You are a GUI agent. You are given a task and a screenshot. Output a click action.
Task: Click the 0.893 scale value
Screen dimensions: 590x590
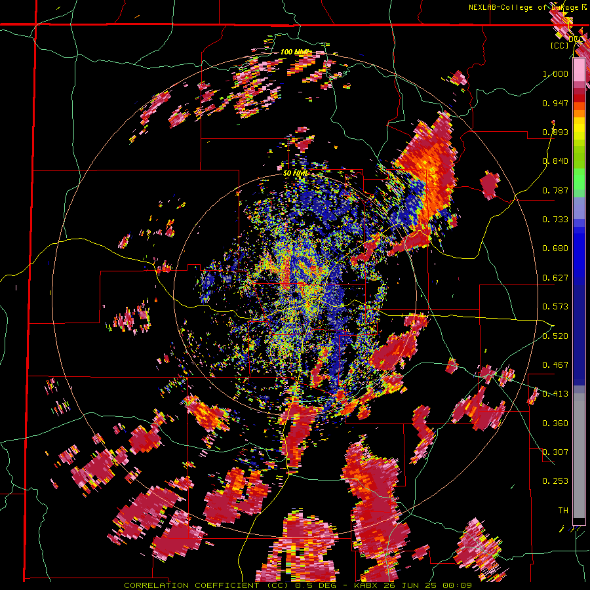[x=555, y=132]
